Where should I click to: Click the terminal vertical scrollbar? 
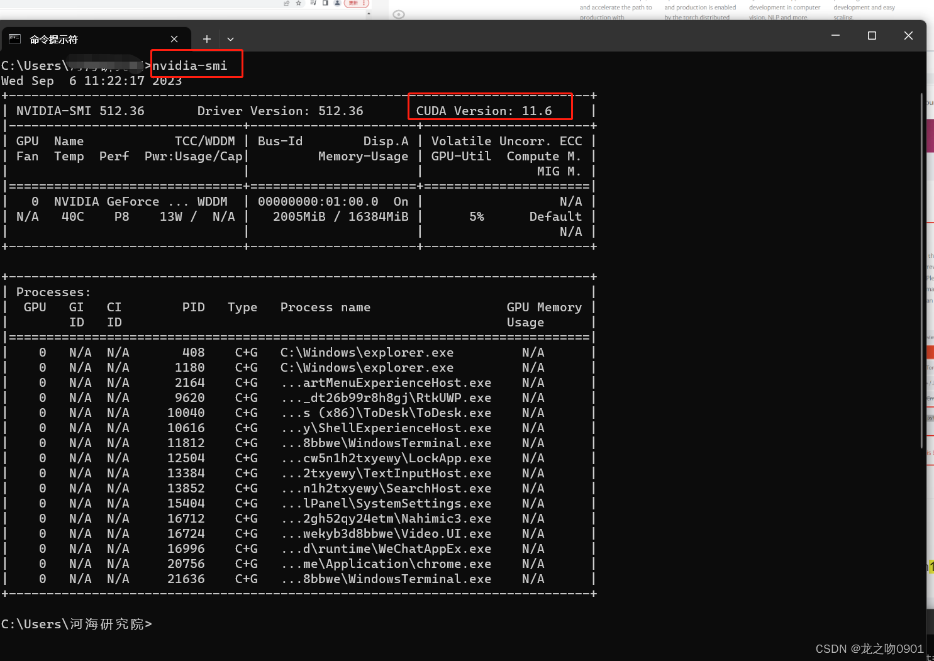(x=922, y=270)
